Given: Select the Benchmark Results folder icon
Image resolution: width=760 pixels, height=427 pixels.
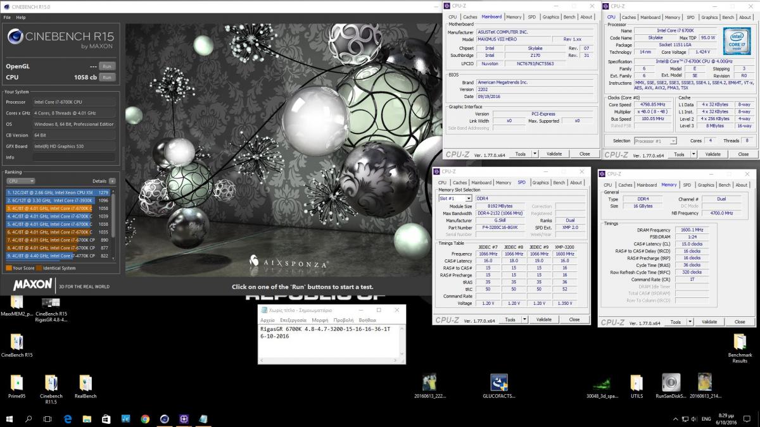Looking at the screenshot, I should click(740, 348).
